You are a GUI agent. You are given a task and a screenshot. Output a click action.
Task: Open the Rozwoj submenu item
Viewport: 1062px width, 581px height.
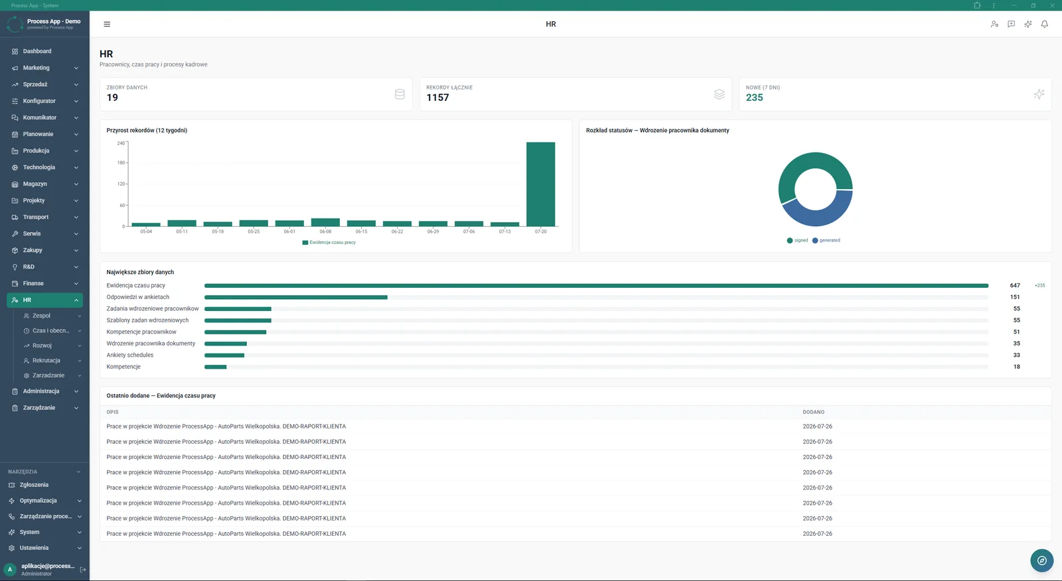[50, 346]
